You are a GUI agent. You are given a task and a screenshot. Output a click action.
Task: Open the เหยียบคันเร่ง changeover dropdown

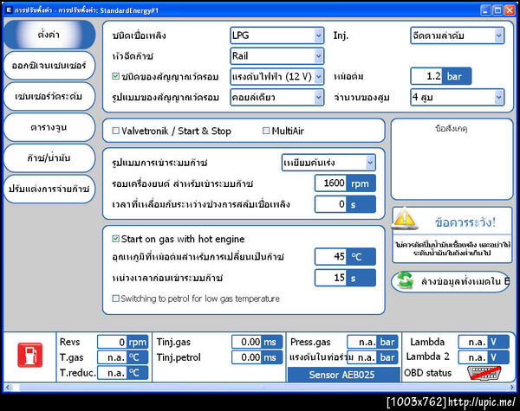coord(328,163)
